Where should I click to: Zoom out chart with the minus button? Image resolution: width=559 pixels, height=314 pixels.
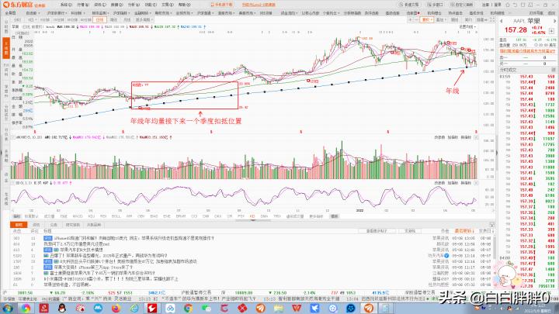click(x=416, y=19)
